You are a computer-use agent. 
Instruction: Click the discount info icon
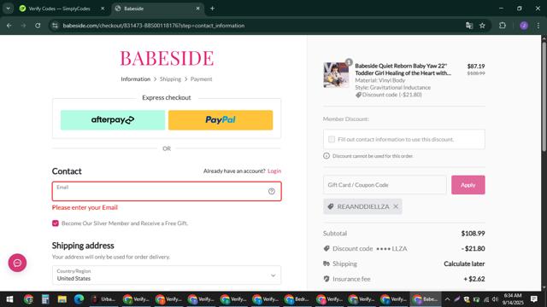(326, 155)
